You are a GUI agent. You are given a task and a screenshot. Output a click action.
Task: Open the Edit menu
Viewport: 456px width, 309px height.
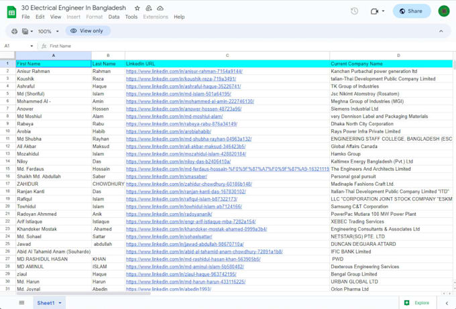[x=40, y=17]
